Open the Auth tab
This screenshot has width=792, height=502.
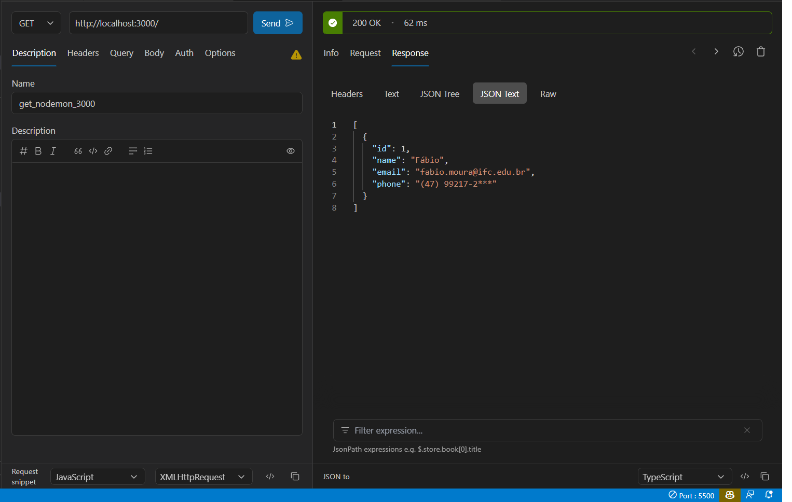click(184, 53)
